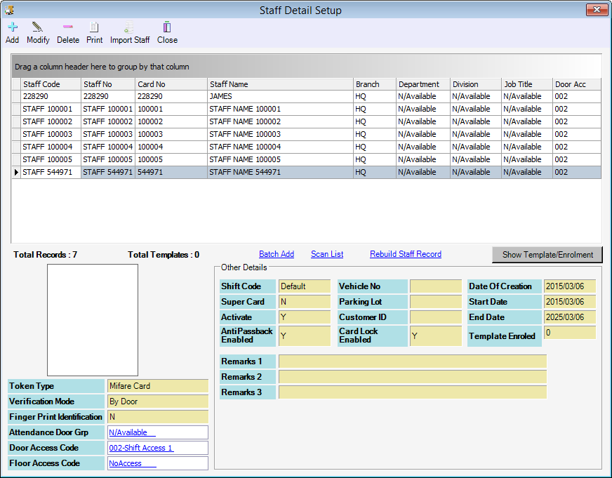Click the Staff Name column header
Image resolution: width=612 pixels, height=478 pixels.
point(279,84)
